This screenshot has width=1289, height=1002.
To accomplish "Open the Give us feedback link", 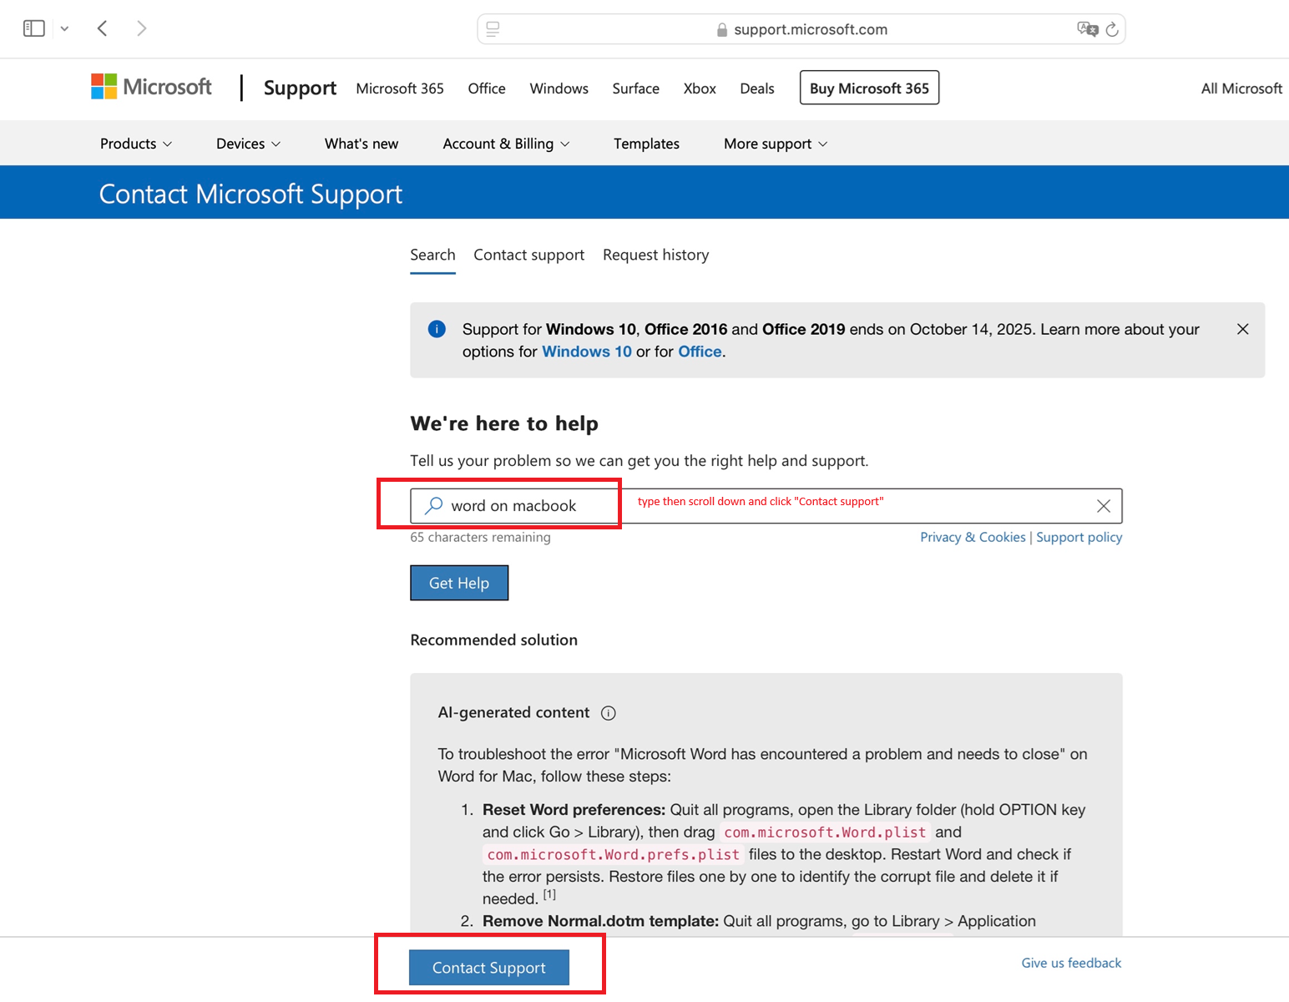I will point(1071,963).
